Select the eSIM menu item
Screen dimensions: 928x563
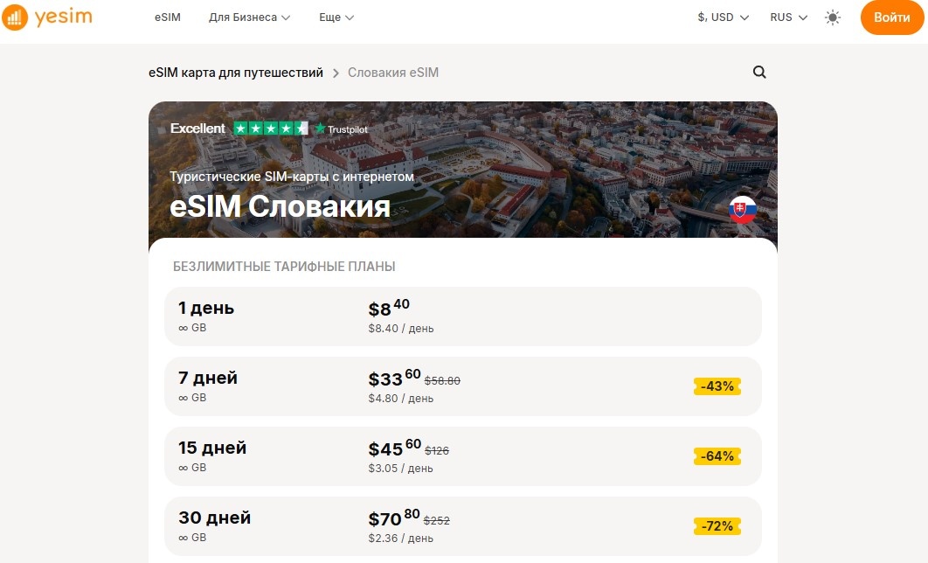167,17
